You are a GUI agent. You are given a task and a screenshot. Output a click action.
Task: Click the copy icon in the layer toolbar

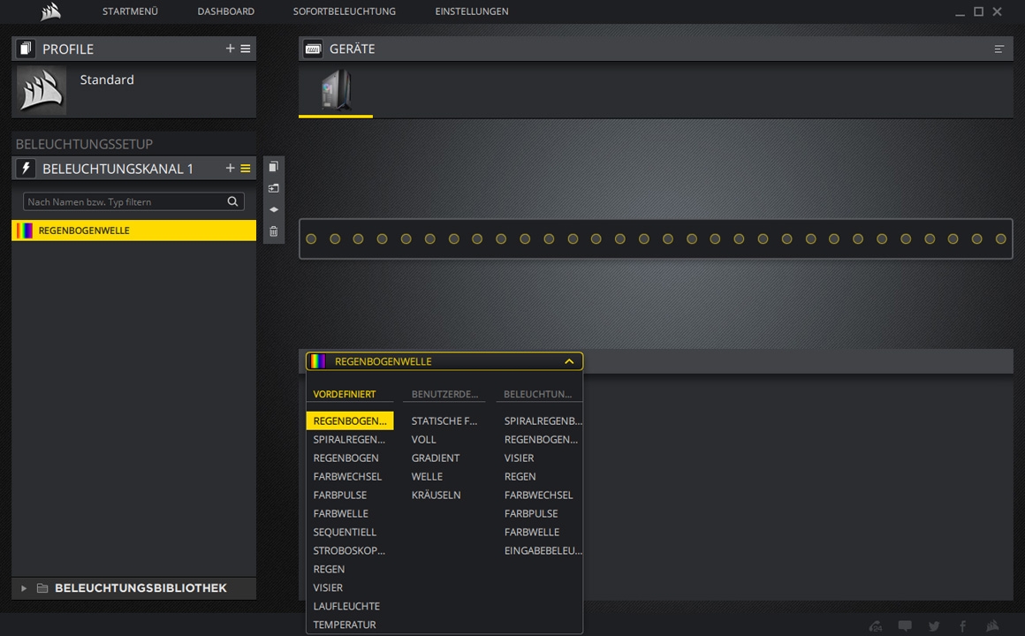[x=274, y=167]
